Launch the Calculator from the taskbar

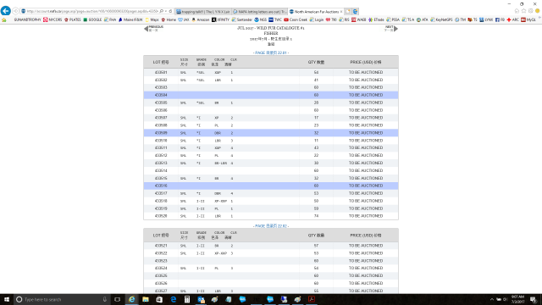pyautogui.click(x=187, y=299)
